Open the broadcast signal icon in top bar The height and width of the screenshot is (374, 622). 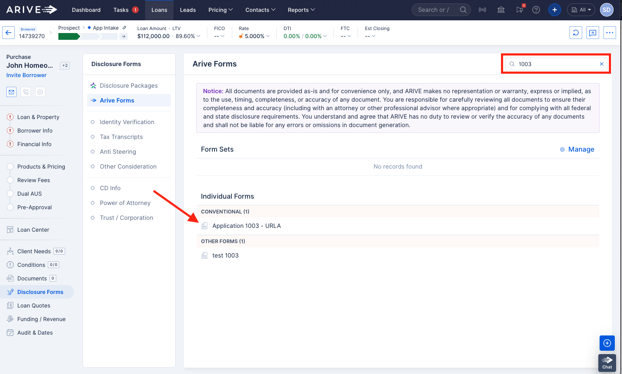[x=482, y=10]
